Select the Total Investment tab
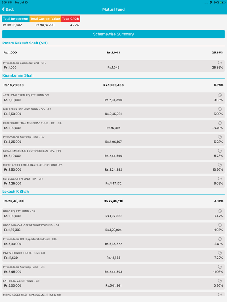The height and width of the screenshot is (302, 227). click(15, 19)
